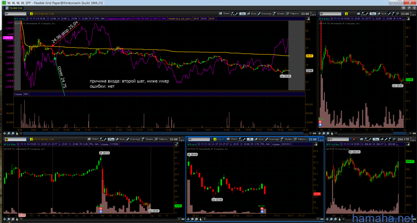Click crosshair tool below bottom-left chart
The width and height of the screenshot is (417, 223).
click(x=4, y=219)
